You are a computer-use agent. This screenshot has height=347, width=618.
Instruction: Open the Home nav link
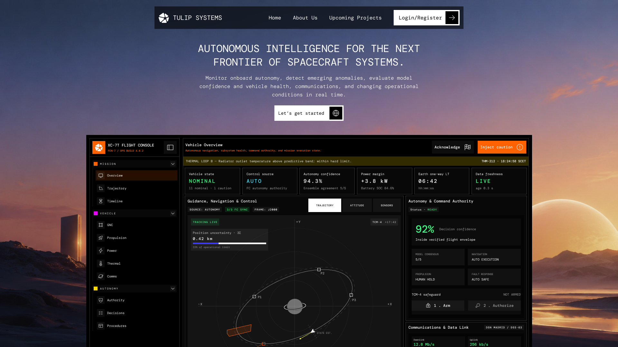click(275, 18)
